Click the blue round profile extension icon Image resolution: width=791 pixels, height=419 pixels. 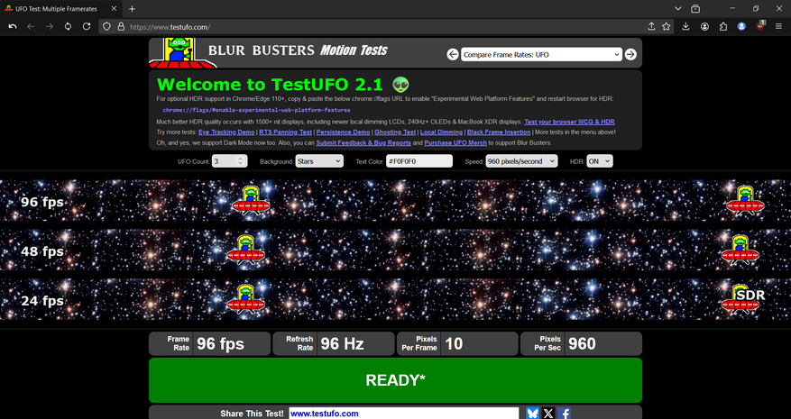coord(741,27)
